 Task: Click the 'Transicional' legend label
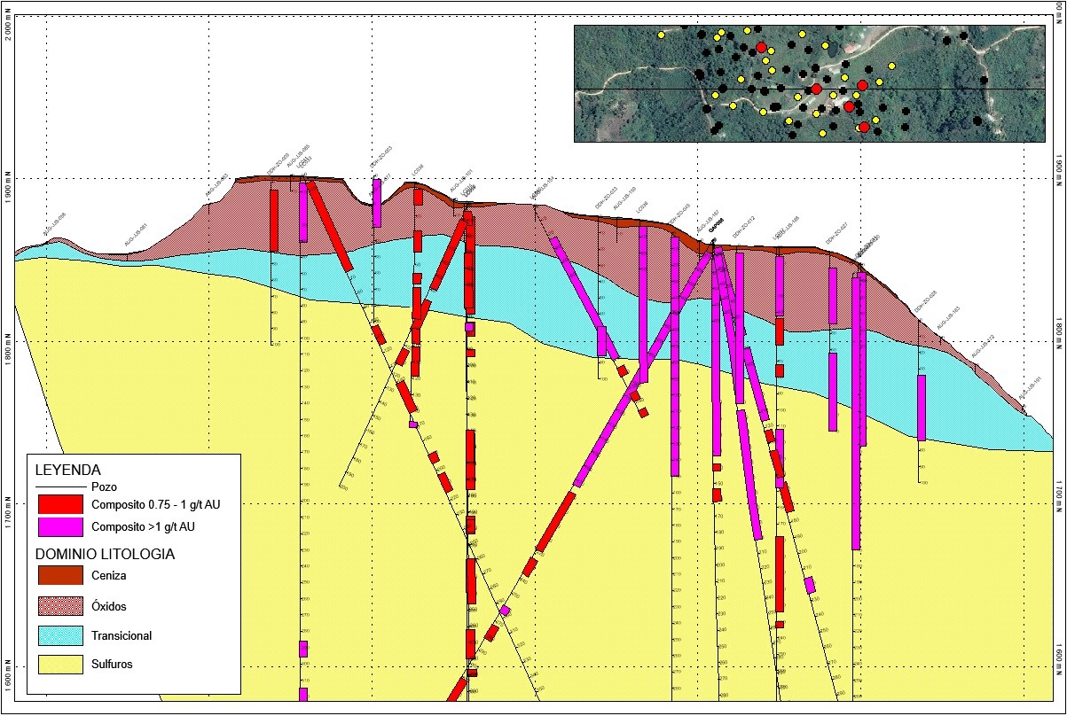[x=121, y=636]
